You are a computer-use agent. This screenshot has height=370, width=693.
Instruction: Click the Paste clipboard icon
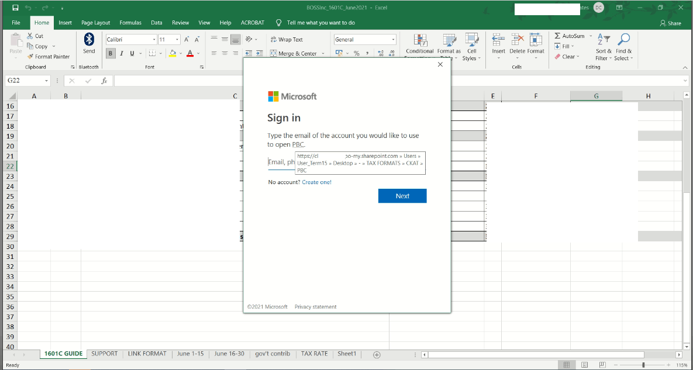pyautogui.click(x=15, y=40)
